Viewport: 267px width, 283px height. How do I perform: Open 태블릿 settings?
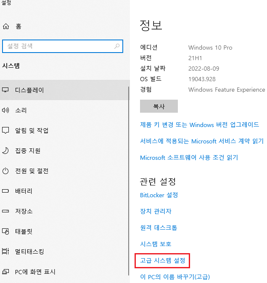65,231
